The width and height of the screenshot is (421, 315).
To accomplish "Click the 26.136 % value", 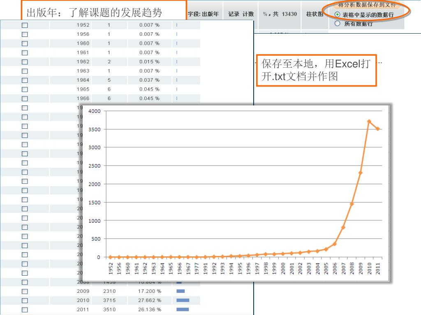I will [150, 309].
